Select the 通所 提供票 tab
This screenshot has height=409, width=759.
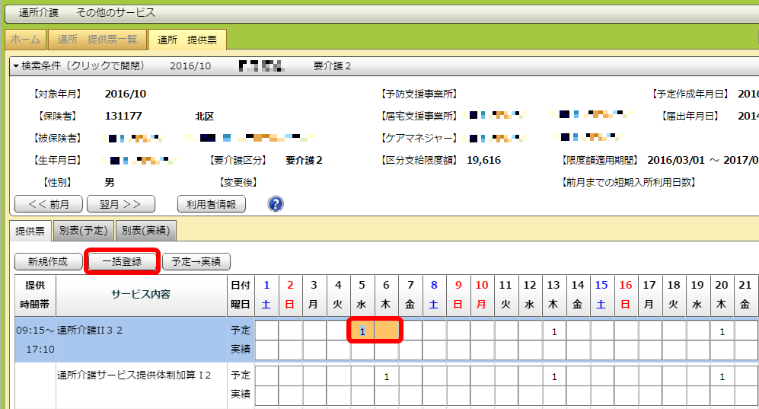coord(187,40)
